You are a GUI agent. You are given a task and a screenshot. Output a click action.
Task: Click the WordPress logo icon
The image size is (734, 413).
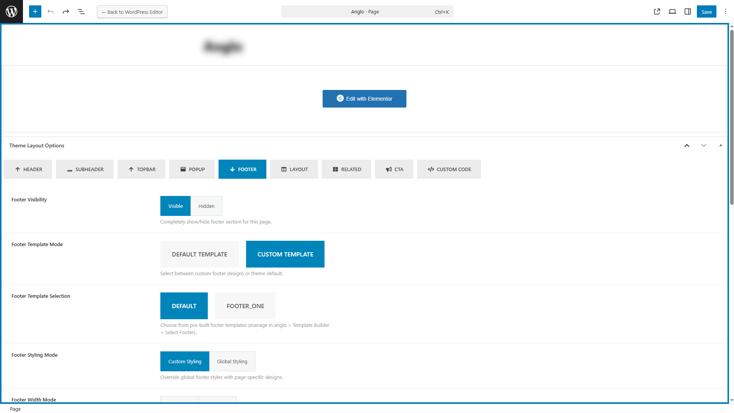pyautogui.click(x=11, y=11)
